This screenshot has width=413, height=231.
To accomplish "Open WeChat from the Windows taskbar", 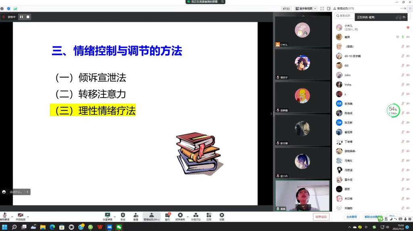I will [x=119, y=227].
